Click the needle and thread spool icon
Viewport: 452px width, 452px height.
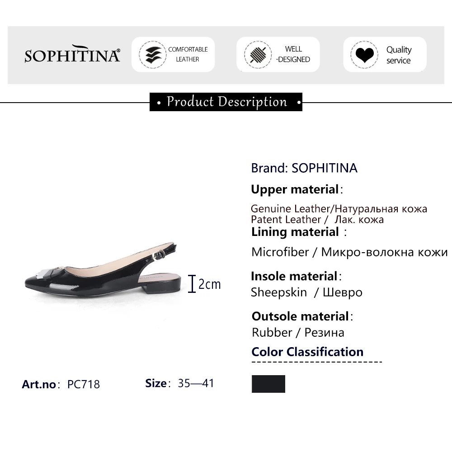click(258, 55)
